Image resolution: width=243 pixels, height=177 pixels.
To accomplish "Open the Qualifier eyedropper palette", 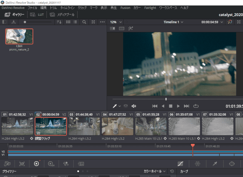I will (x=215, y=164).
